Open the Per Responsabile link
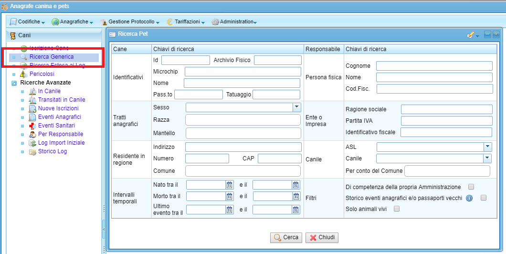 61,134
